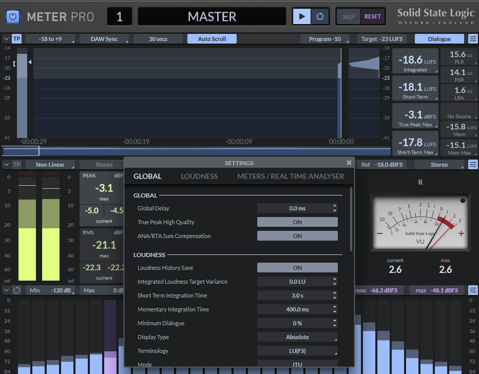
Task: Toggle True Peak High Quality ON button
Action: [x=297, y=222]
